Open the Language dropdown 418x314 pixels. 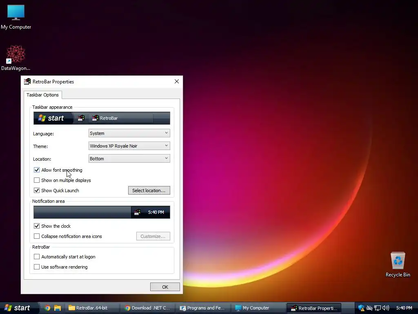click(x=129, y=133)
